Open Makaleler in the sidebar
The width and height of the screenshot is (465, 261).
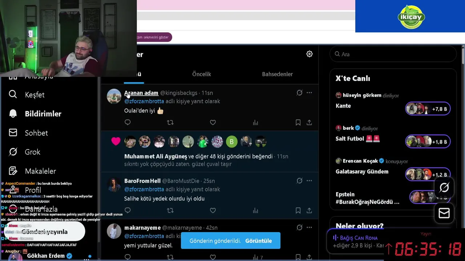[x=40, y=171]
